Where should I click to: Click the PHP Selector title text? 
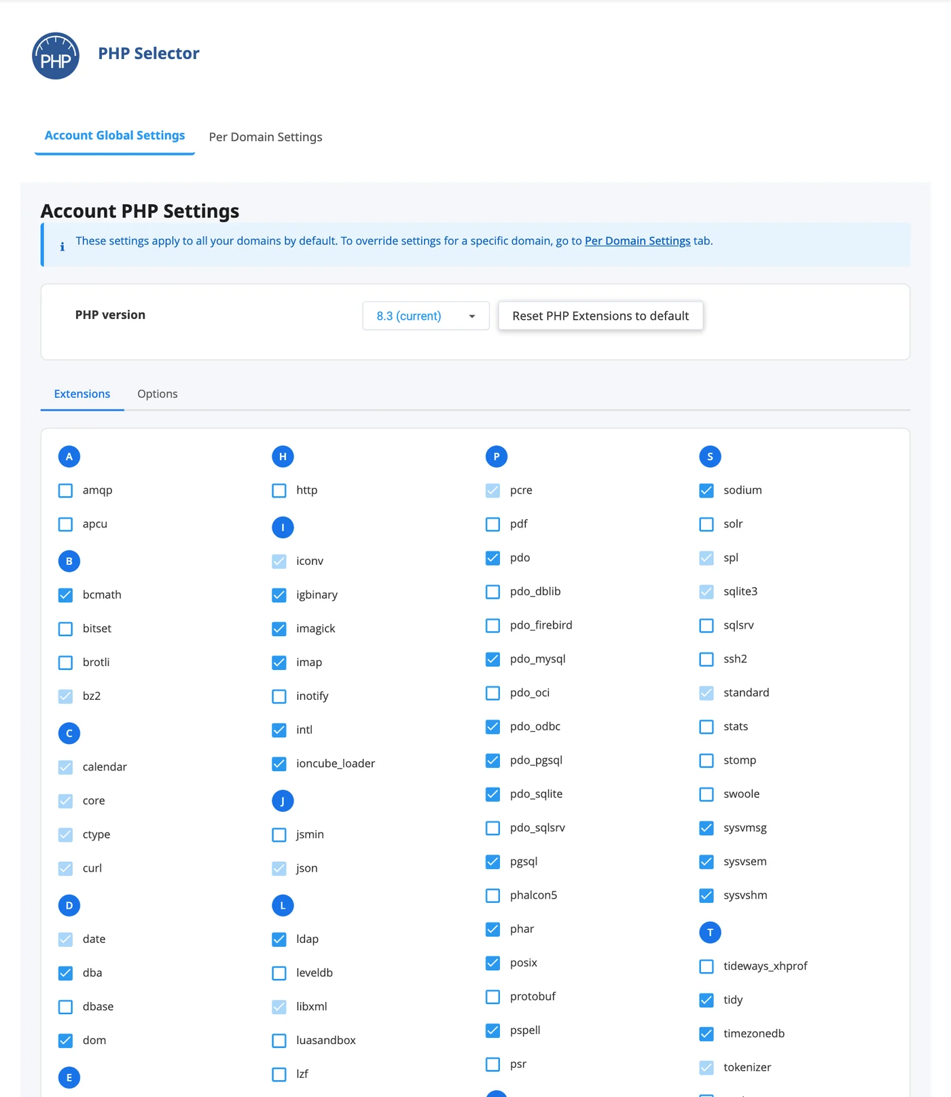click(x=149, y=54)
